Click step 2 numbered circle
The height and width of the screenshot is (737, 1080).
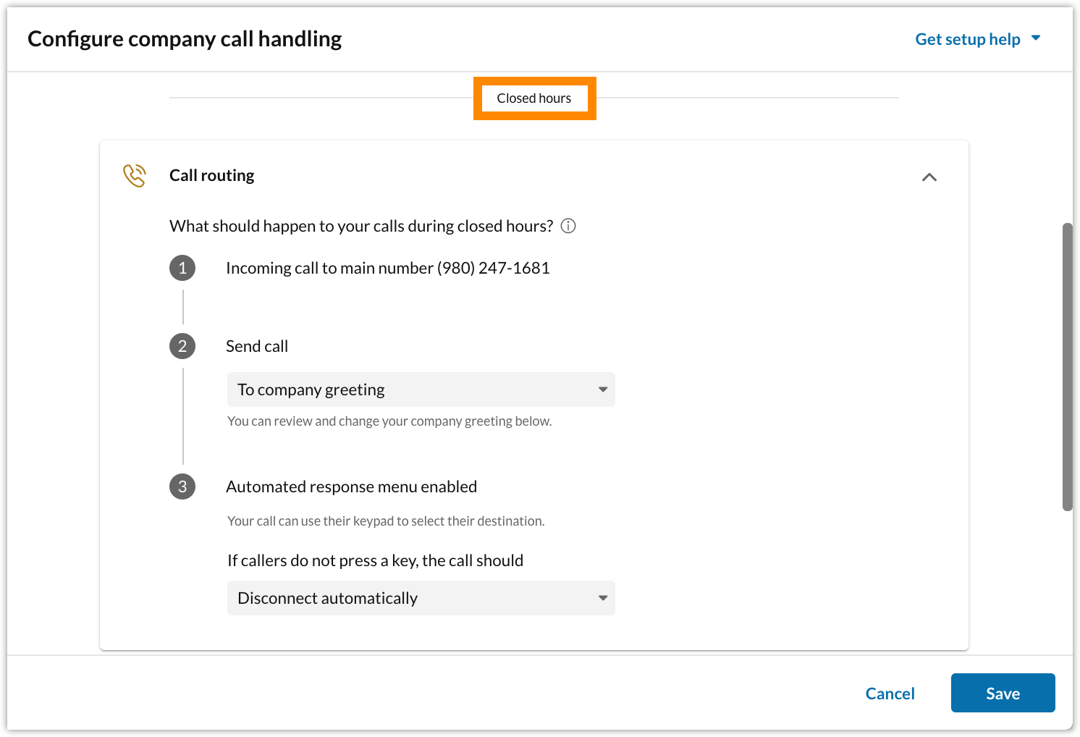point(182,346)
